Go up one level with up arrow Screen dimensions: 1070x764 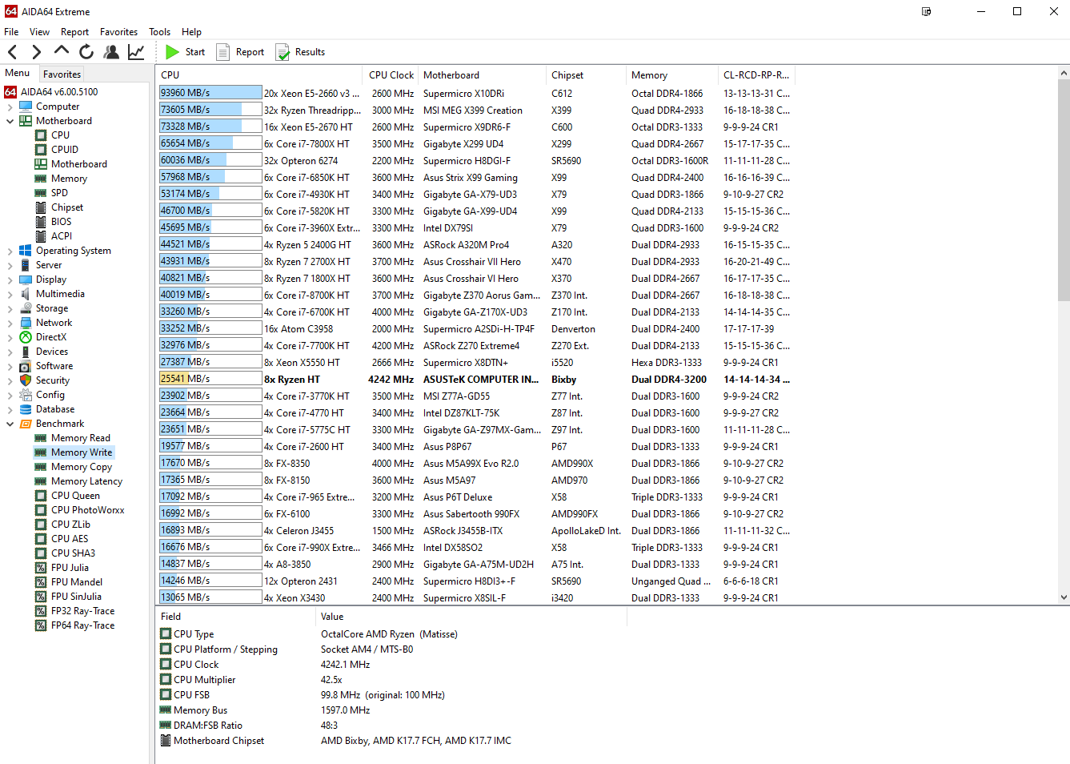(62, 51)
